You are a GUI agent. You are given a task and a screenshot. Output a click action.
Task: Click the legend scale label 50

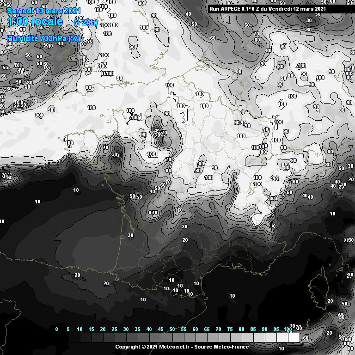172,329
